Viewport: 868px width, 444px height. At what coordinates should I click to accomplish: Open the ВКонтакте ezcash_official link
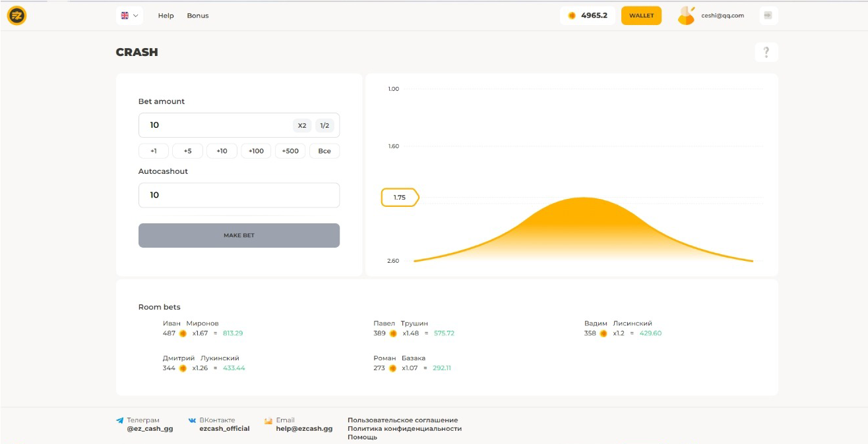tap(224, 428)
